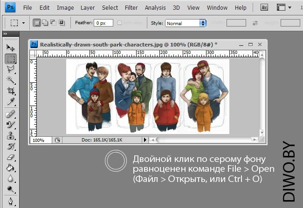Toggle the Anti-alias checkbox
This screenshot has width=303, height=208.
click(120, 23)
